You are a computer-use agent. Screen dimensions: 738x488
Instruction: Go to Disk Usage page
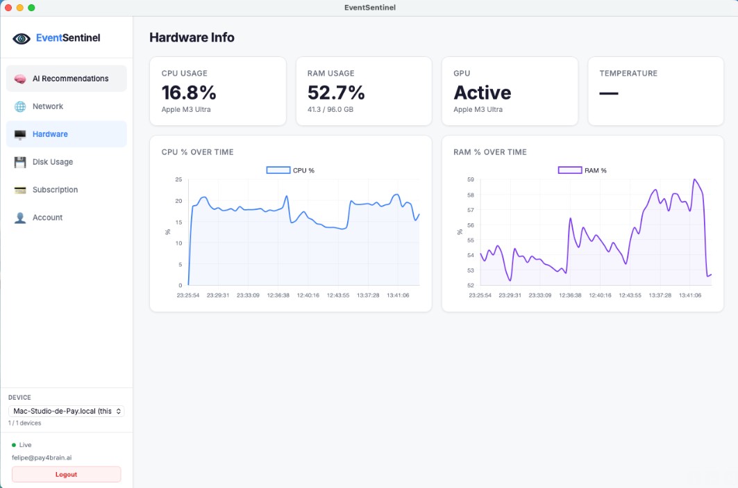[67, 162]
